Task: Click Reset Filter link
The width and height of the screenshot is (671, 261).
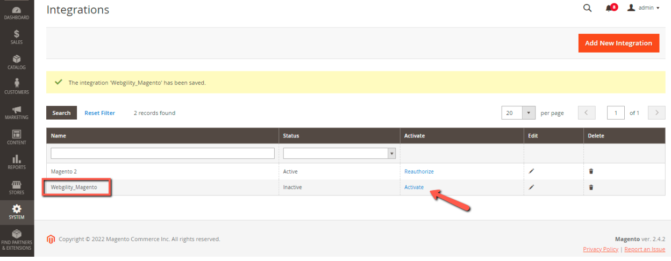Action: point(99,113)
